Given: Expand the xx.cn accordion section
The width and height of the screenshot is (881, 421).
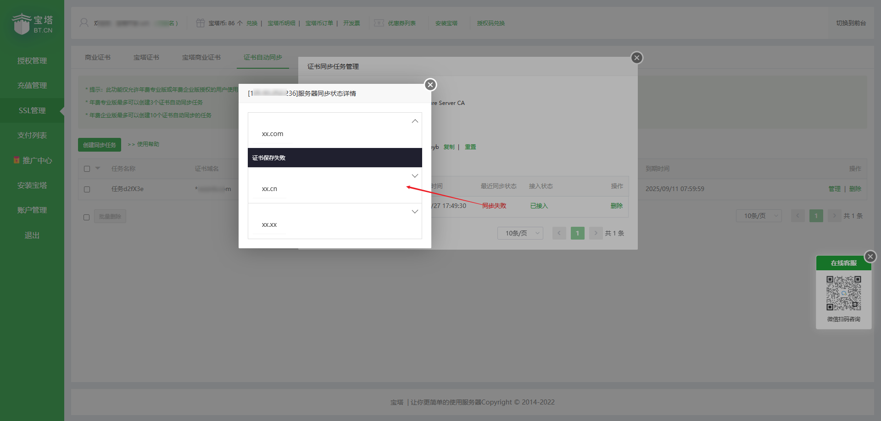Looking at the screenshot, I should (415, 176).
